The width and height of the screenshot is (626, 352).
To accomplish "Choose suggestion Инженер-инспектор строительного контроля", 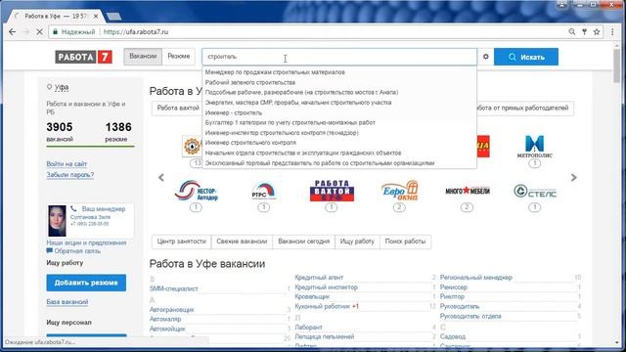I will click(x=282, y=133).
